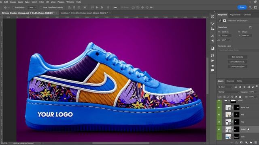The height and width of the screenshot is (145, 259).
Task: Hide the Nose Side layer
Action: pos(219,108)
